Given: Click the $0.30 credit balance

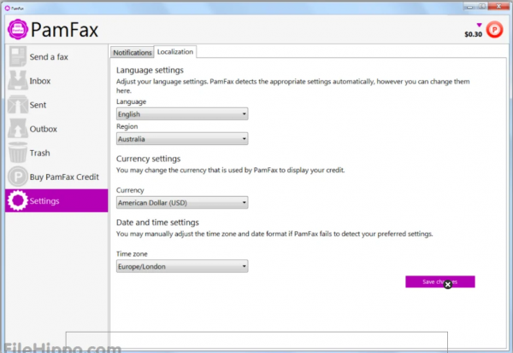Looking at the screenshot, I should pos(473,34).
